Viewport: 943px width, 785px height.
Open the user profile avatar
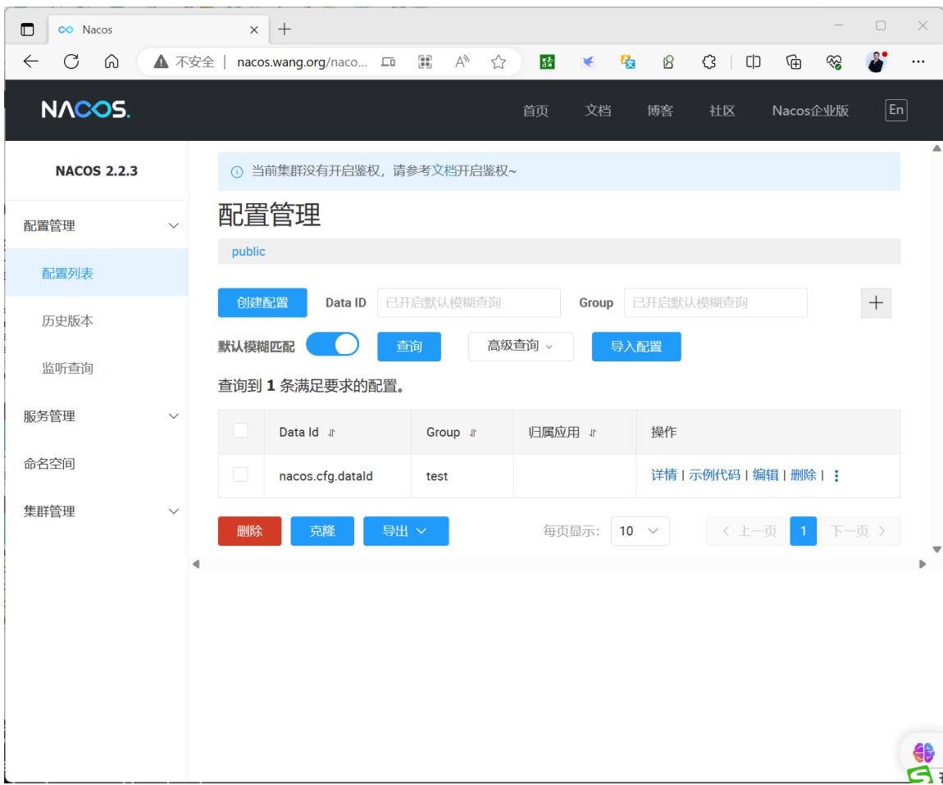[x=877, y=61]
